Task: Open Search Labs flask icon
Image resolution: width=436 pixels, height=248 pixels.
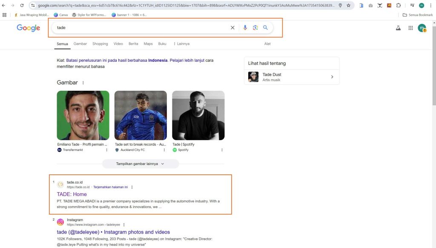Action: (x=399, y=28)
